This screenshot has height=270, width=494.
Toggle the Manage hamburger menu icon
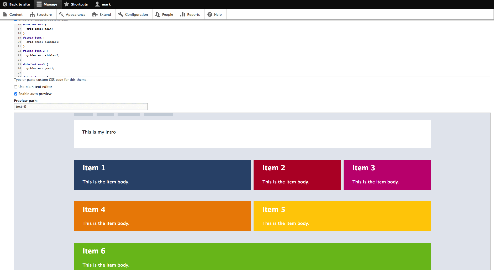tap(39, 4)
